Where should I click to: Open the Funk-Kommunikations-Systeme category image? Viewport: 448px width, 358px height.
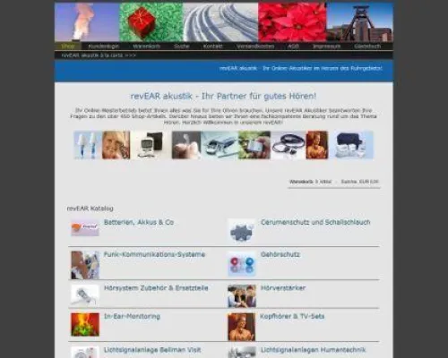pyautogui.click(x=85, y=265)
